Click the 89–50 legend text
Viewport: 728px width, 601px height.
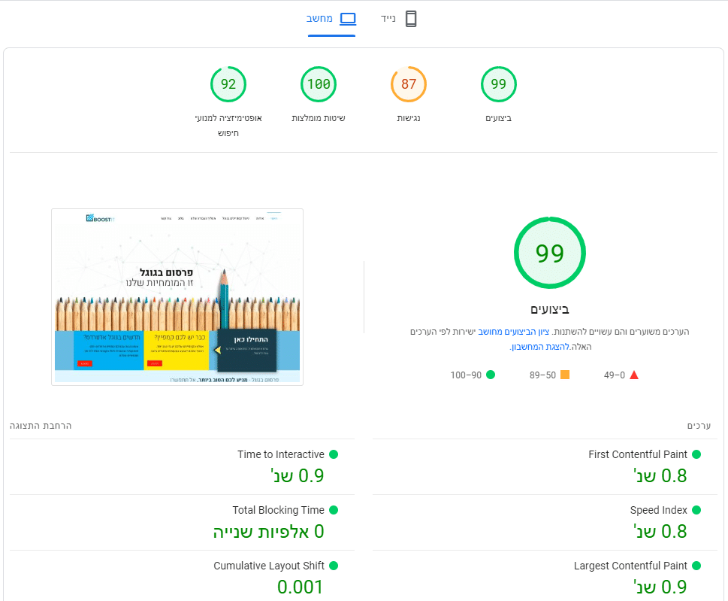pyautogui.click(x=542, y=375)
